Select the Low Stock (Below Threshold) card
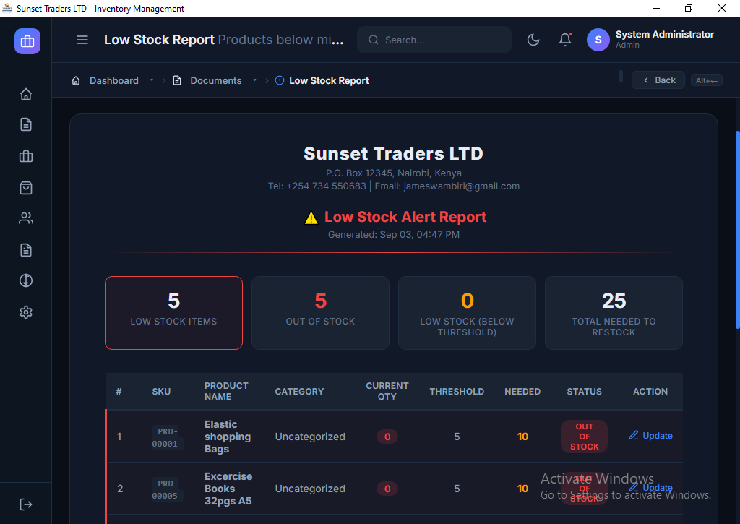This screenshot has height=524, width=740. coord(468,313)
